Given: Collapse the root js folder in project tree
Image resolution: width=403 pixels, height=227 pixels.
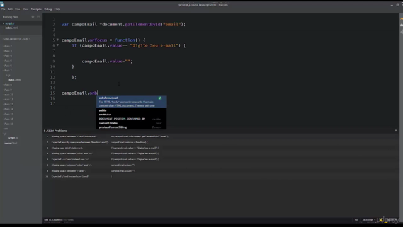Looking at the screenshot, I should tap(5, 134).
